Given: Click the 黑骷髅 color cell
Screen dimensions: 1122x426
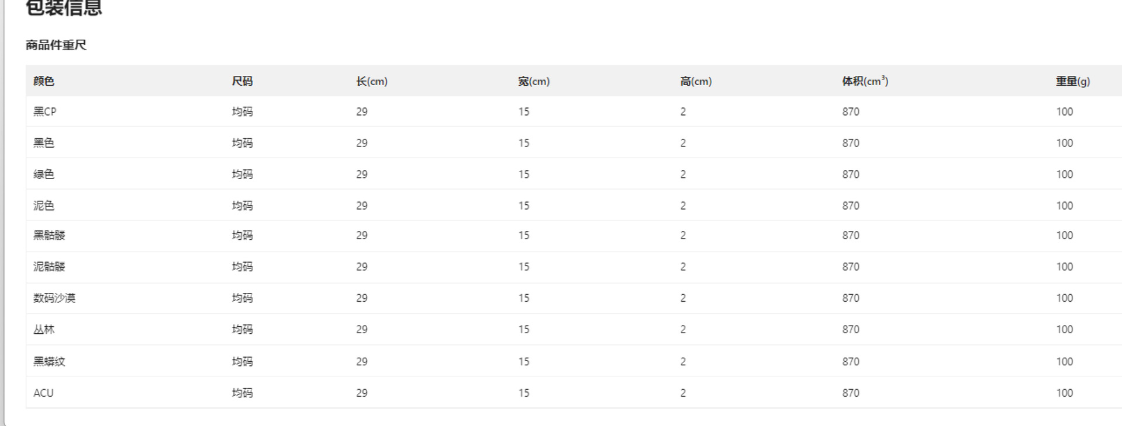Looking at the screenshot, I should click(x=49, y=235).
